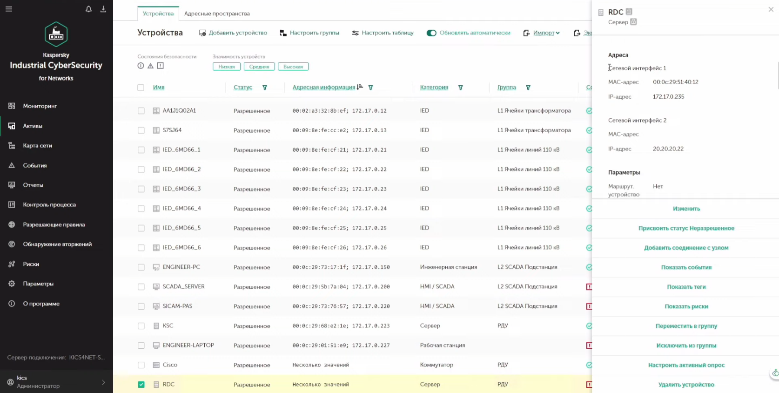Filter by warning triangle security state
779x393 pixels.
click(x=150, y=66)
